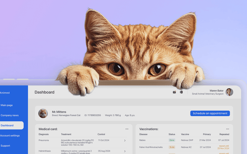The height and width of the screenshot is (154, 247).
Task: Click Breed: Norwegian Forest Cat text
Action: pos(66,115)
